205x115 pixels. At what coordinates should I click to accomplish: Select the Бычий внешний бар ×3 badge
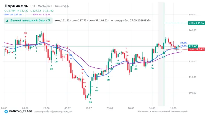(x=28, y=20)
